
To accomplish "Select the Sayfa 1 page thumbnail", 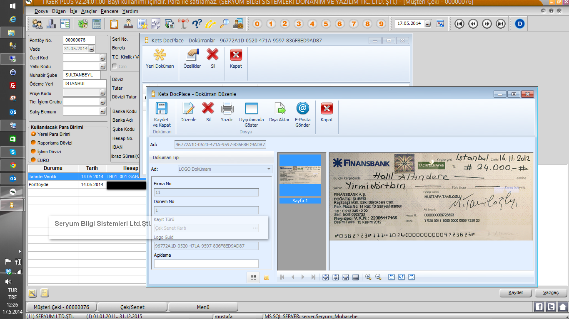I will coord(300,179).
